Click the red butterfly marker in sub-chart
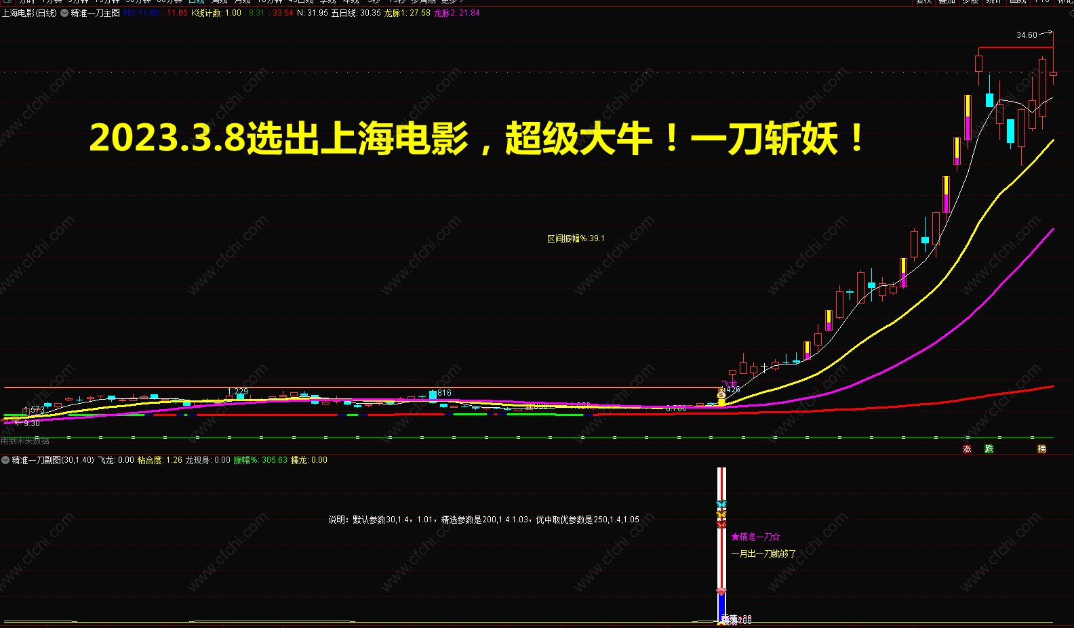1074x628 pixels. click(721, 524)
